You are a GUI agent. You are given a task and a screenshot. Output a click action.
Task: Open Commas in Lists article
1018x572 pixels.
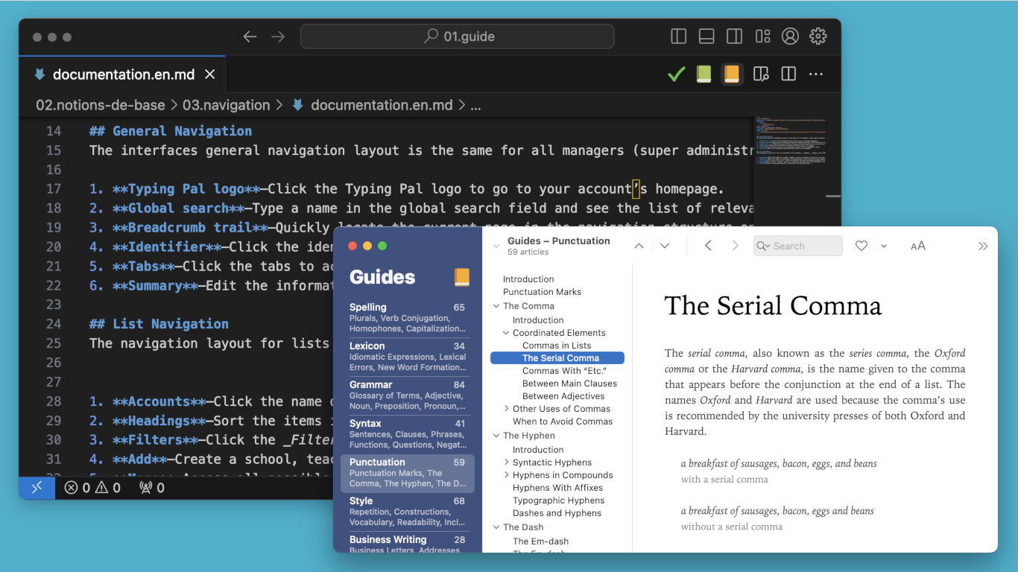pos(556,346)
